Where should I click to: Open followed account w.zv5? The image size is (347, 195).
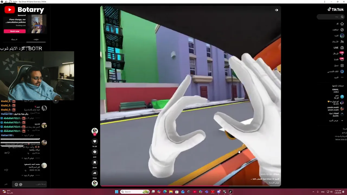(x=336, y=103)
